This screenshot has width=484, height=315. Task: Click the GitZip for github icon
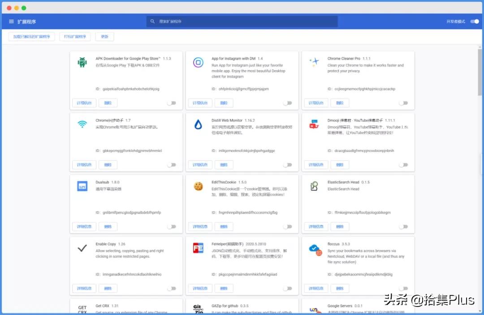pyautogui.click(x=198, y=309)
